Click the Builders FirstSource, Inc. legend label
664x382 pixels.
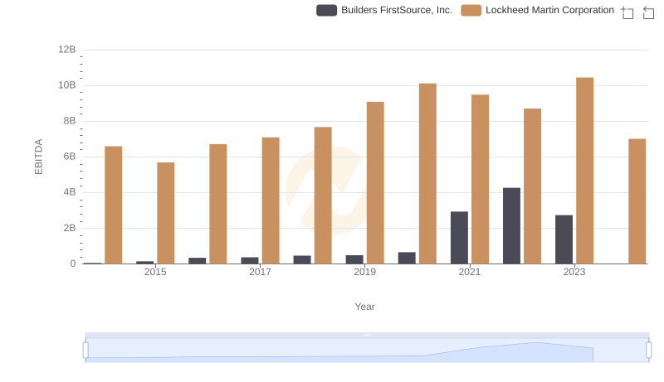(x=397, y=10)
